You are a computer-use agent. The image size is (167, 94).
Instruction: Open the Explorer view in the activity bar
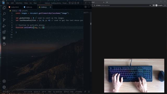pos(4,8)
